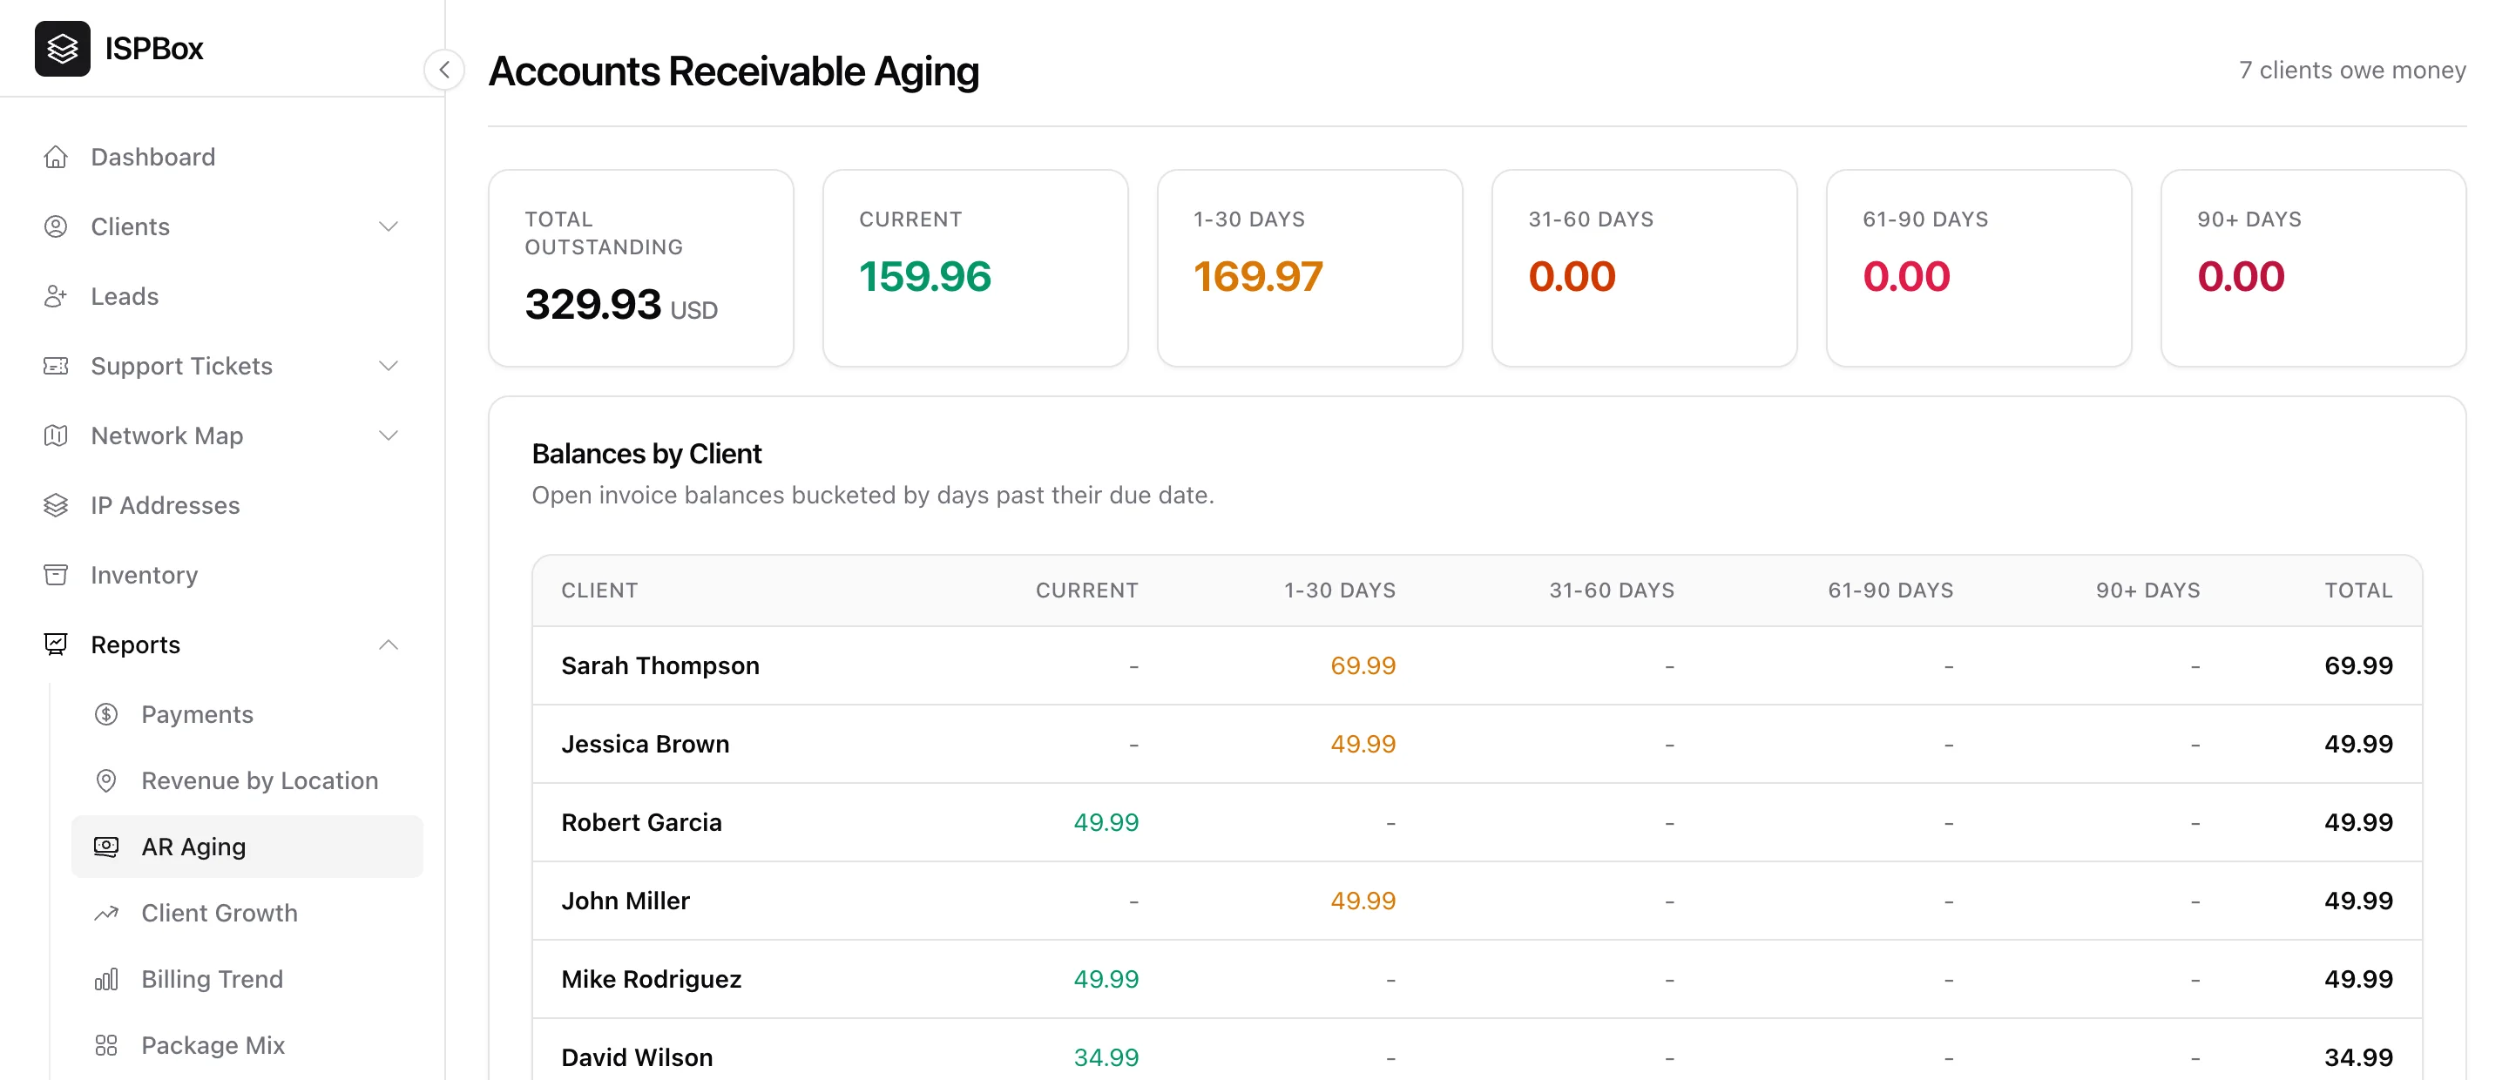Click the Reports presentation chart icon
Image resolution: width=2509 pixels, height=1080 pixels.
click(56, 644)
